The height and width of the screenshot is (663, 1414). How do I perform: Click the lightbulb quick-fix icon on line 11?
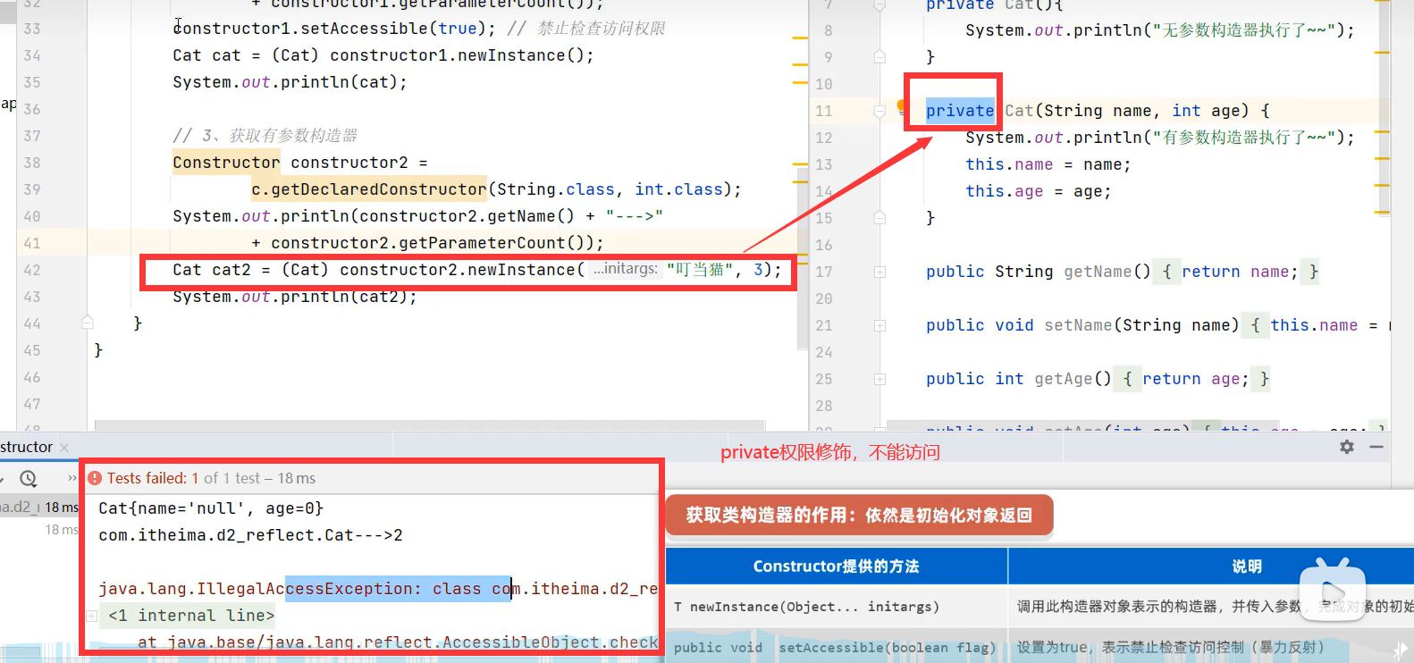click(902, 106)
